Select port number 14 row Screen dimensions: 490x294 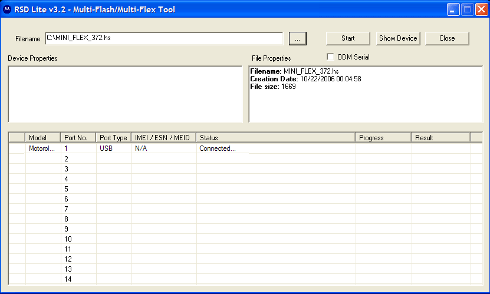pyautogui.click(x=245, y=279)
